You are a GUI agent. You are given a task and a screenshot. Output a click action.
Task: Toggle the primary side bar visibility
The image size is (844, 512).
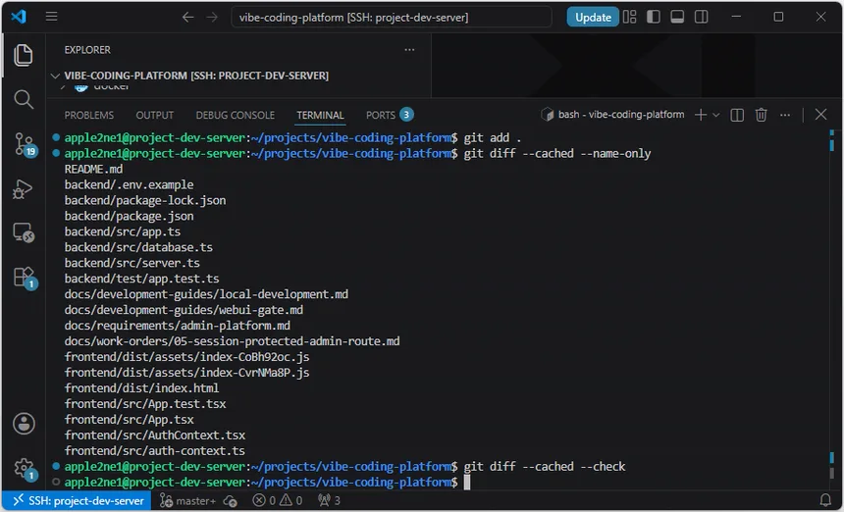pos(653,18)
